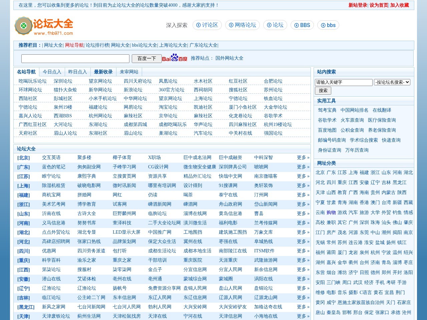Show more 北京 forums via 更多
Viewport: 427px width, 320px height.
tap(303, 157)
